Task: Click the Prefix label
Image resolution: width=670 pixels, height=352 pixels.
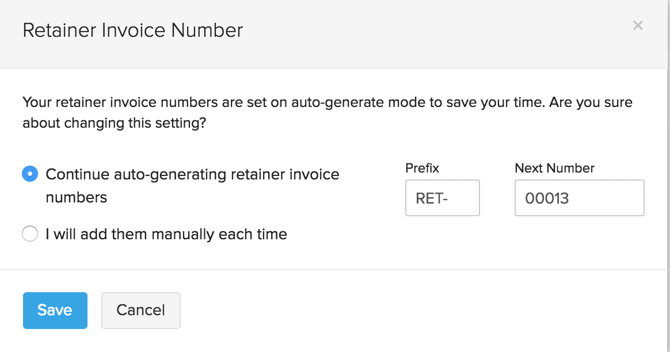Action: 422,168
